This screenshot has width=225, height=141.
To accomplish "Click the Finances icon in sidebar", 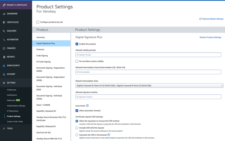I will pyautogui.click(x=4, y=48).
